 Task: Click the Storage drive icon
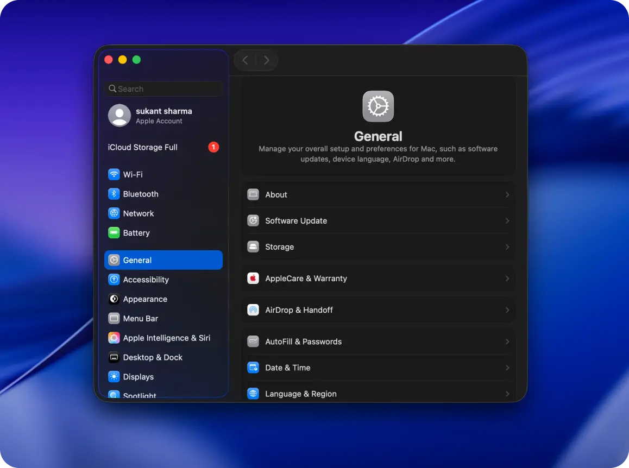pyautogui.click(x=253, y=247)
